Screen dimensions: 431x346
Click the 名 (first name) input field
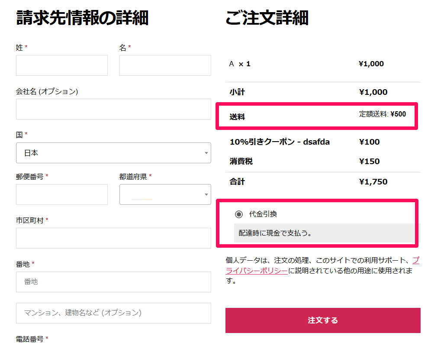(x=165, y=65)
